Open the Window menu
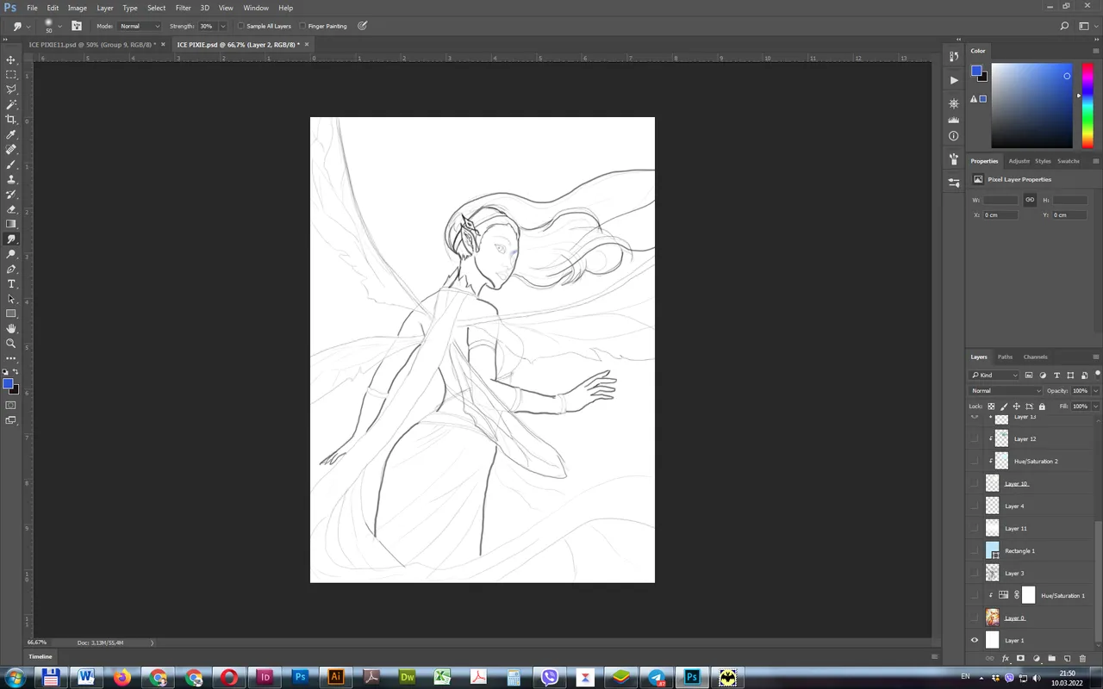1103x689 pixels. coord(256,8)
